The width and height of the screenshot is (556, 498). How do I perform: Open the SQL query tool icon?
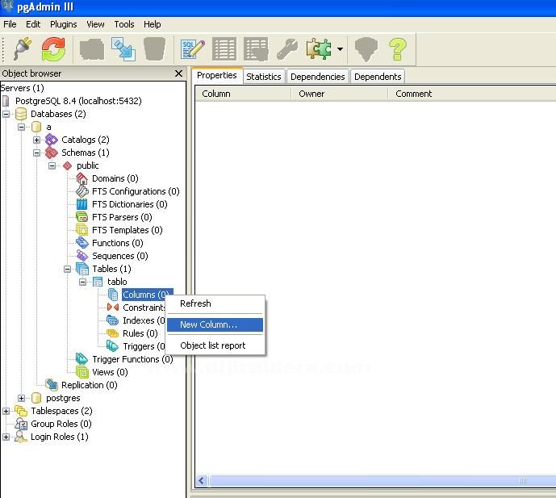[x=193, y=49]
